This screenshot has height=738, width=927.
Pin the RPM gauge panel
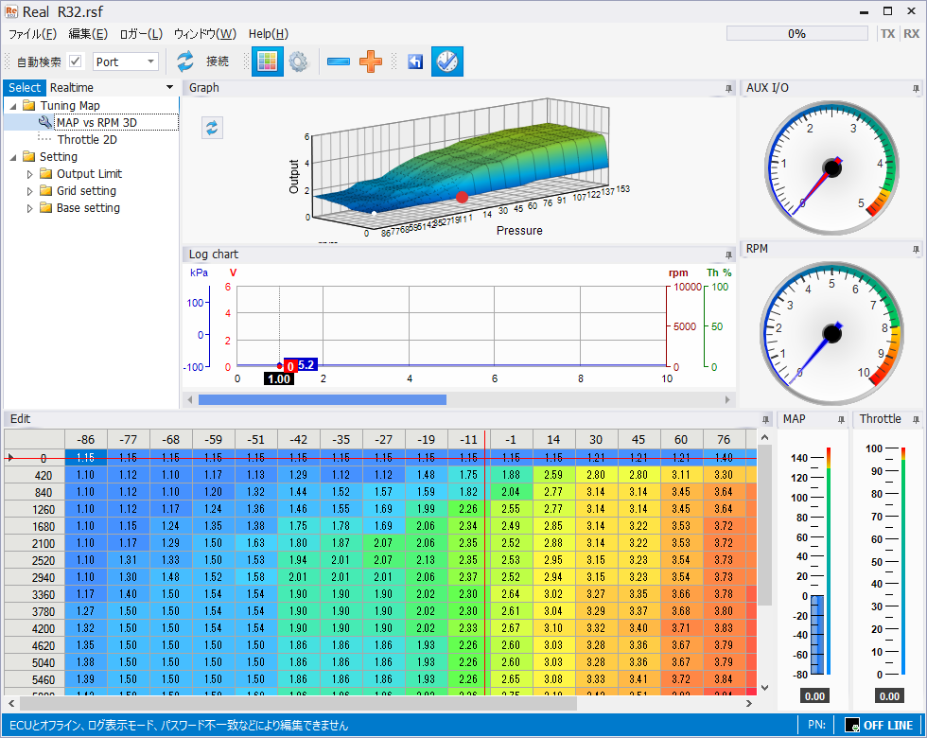916,249
